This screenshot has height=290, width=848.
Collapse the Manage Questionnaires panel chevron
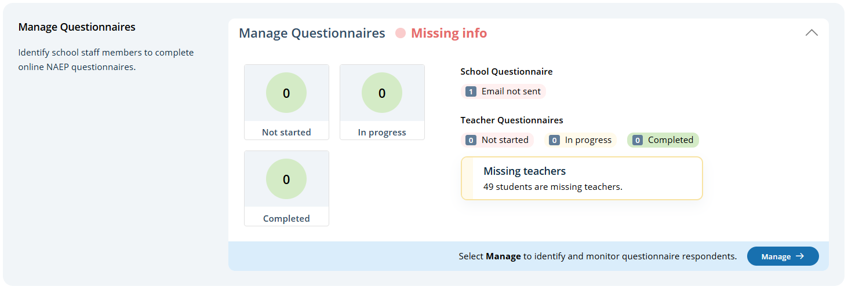tap(811, 33)
